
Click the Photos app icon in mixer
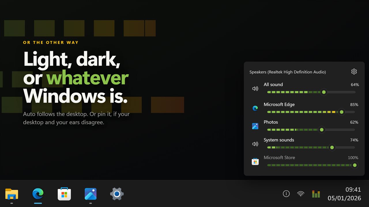[255, 126]
